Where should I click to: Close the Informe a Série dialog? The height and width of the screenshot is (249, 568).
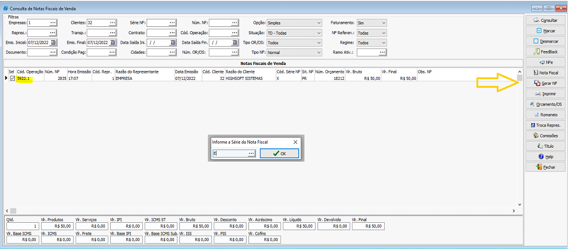tap(295, 142)
